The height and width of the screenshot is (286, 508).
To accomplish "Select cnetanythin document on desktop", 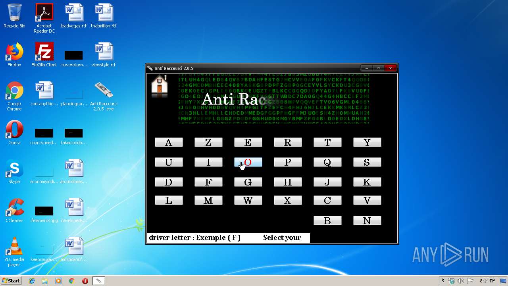I will pos(44,94).
